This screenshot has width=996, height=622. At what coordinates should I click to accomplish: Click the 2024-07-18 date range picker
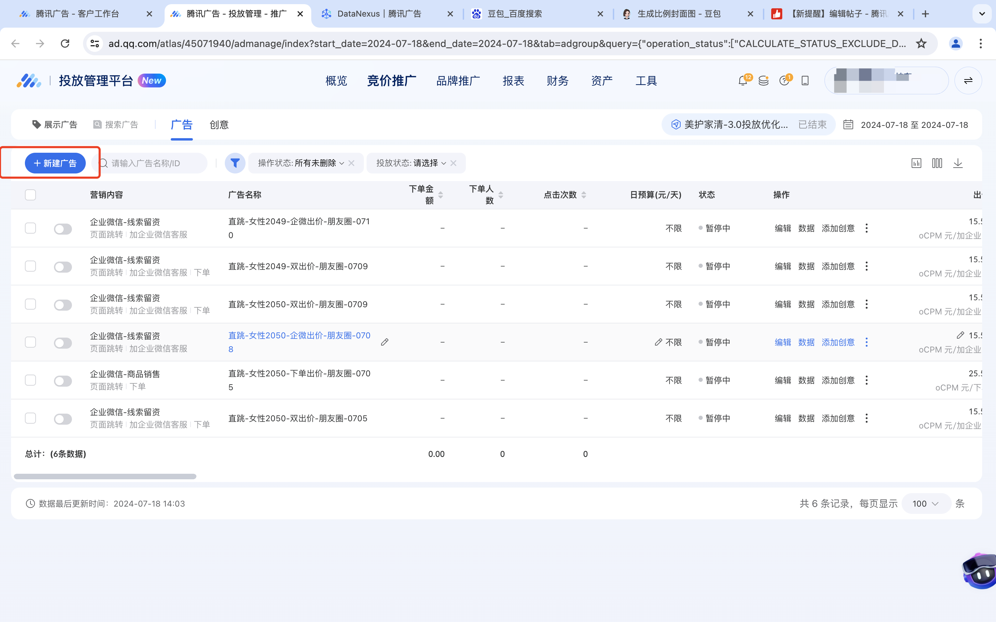click(914, 125)
